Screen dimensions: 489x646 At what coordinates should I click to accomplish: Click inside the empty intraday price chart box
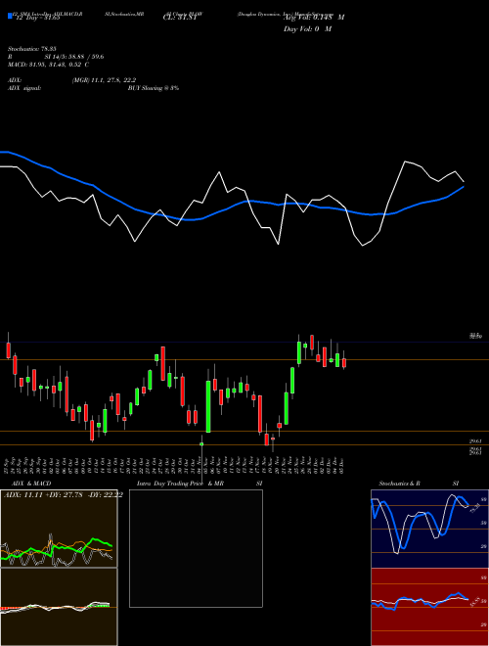[x=196, y=548]
